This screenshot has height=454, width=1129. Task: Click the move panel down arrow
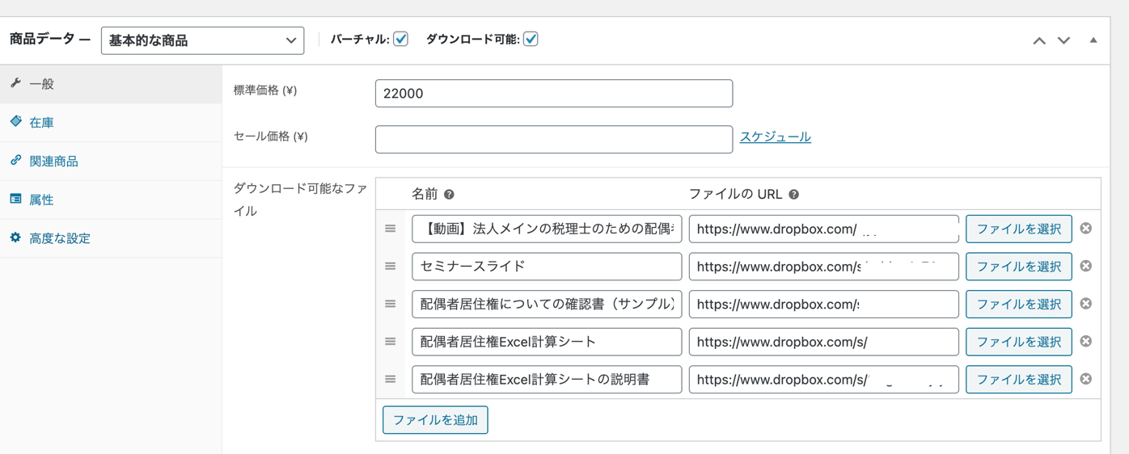[x=1064, y=40]
